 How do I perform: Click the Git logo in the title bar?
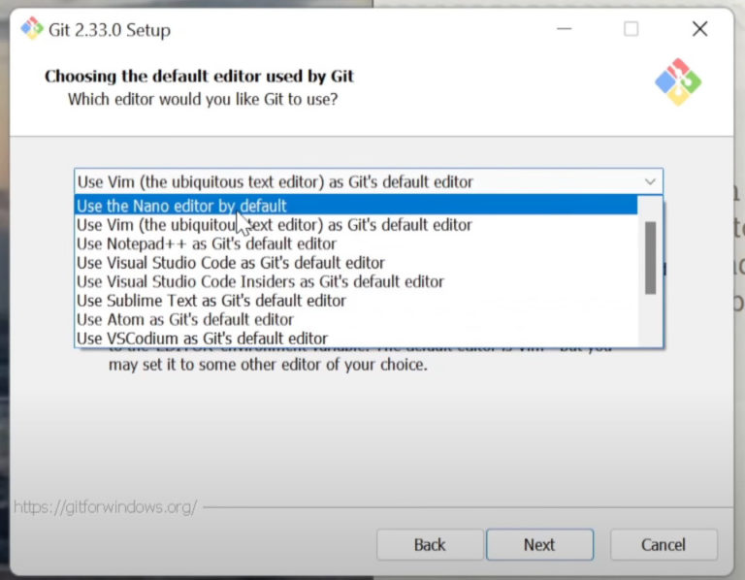pyautogui.click(x=31, y=28)
